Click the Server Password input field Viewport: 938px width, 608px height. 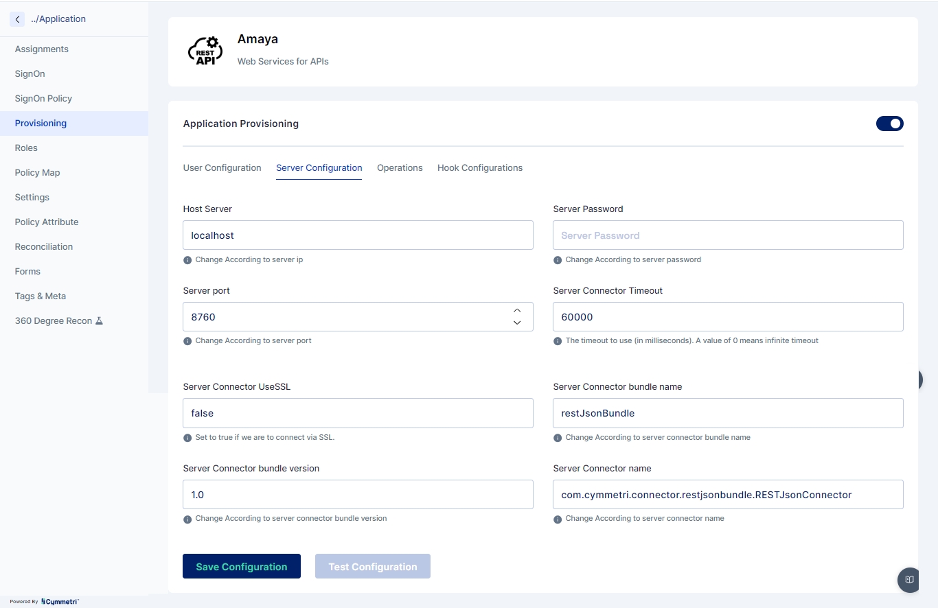(727, 235)
